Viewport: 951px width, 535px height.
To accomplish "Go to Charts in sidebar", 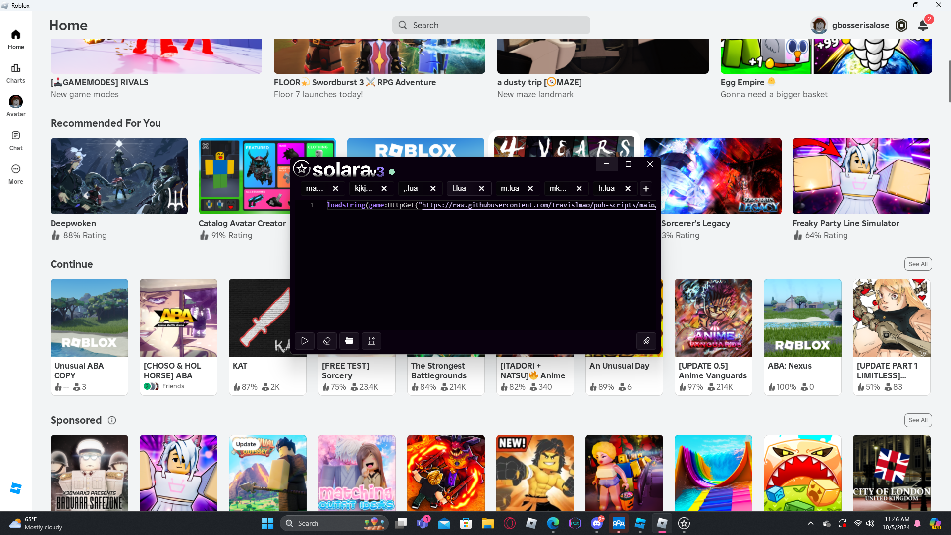I will coord(16,72).
